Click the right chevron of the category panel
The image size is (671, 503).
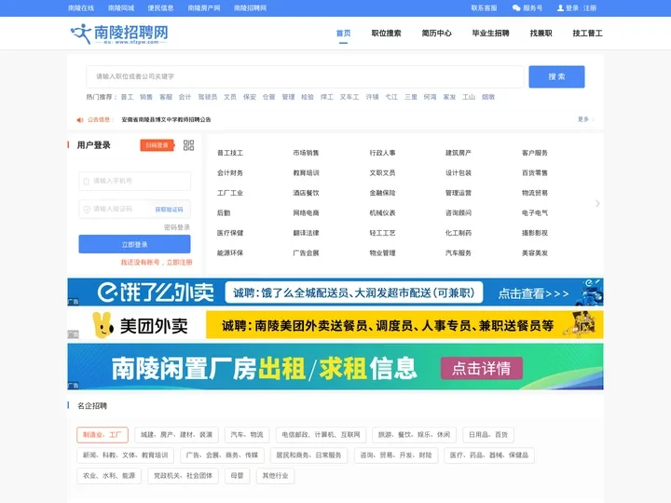(x=597, y=204)
